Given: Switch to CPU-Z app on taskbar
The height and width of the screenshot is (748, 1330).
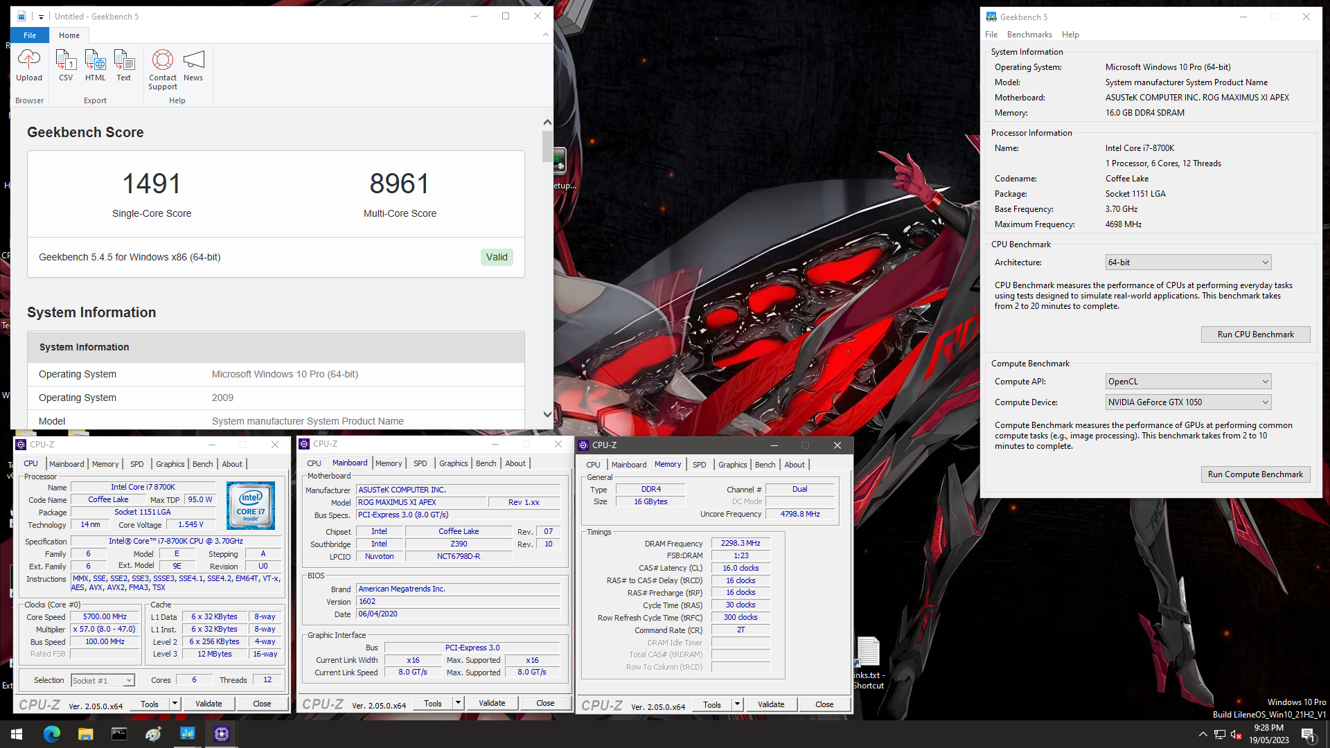Looking at the screenshot, I should coord(221,734).
